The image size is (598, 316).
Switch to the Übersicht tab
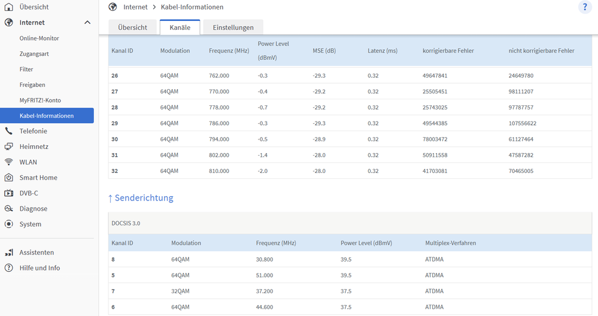(x=132, y=28)
